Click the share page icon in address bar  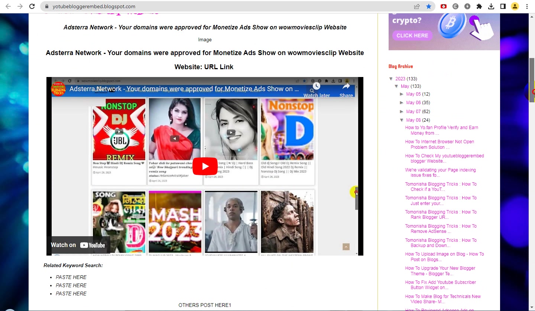417,6
